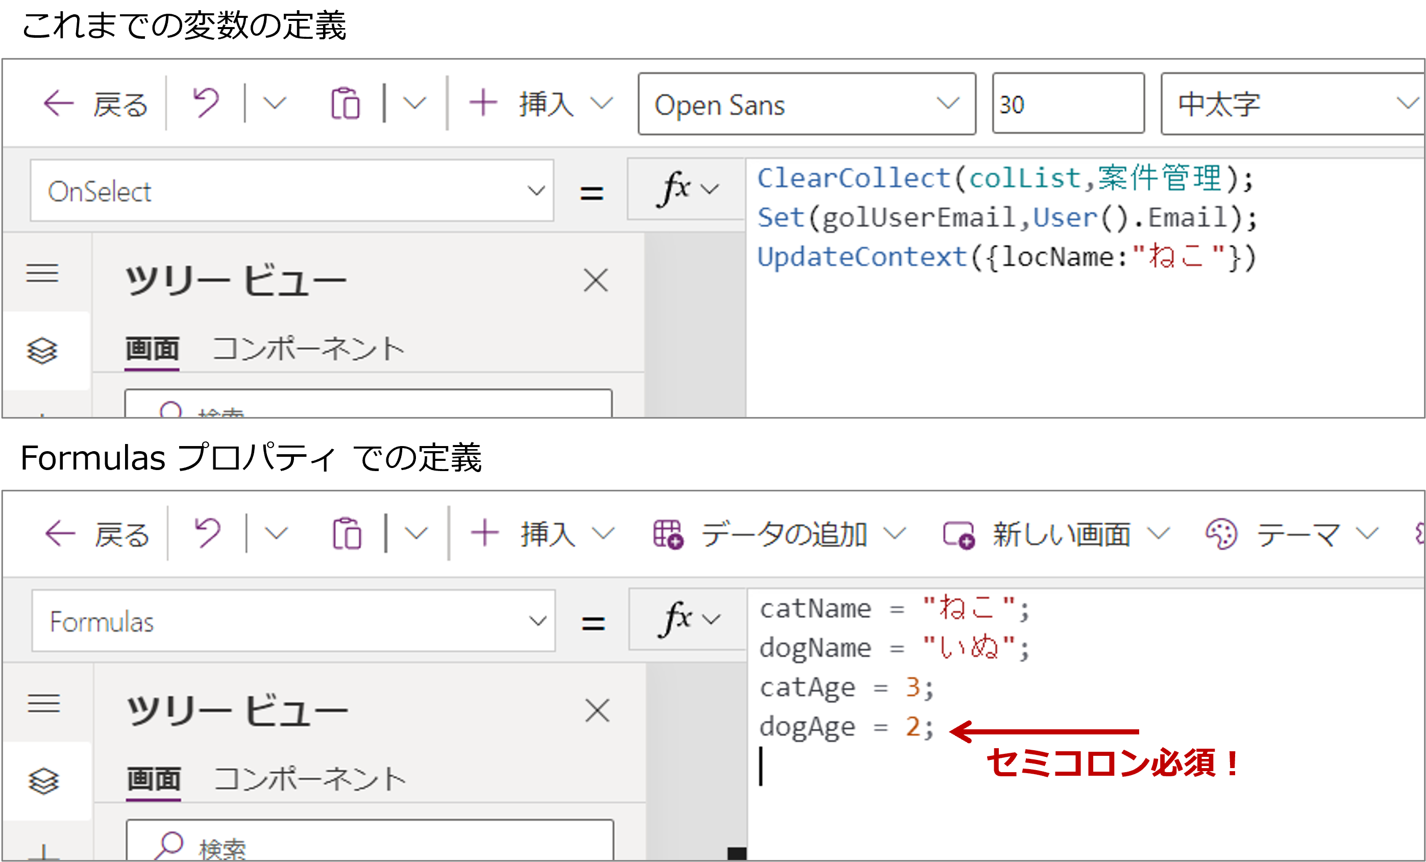Open paste options chevron in bottom toolbar

[x=416, y=533]
